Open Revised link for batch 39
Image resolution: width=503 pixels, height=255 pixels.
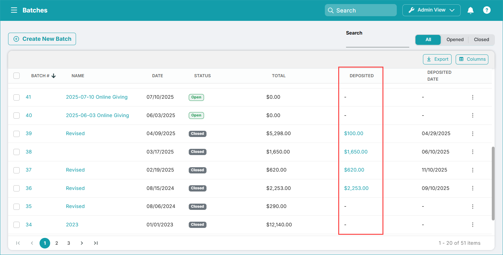point(75,134)
